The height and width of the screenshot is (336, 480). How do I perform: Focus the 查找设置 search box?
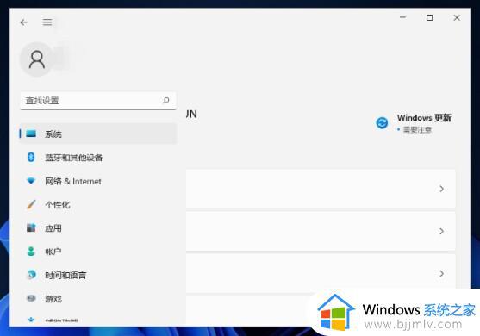(98, 101)
